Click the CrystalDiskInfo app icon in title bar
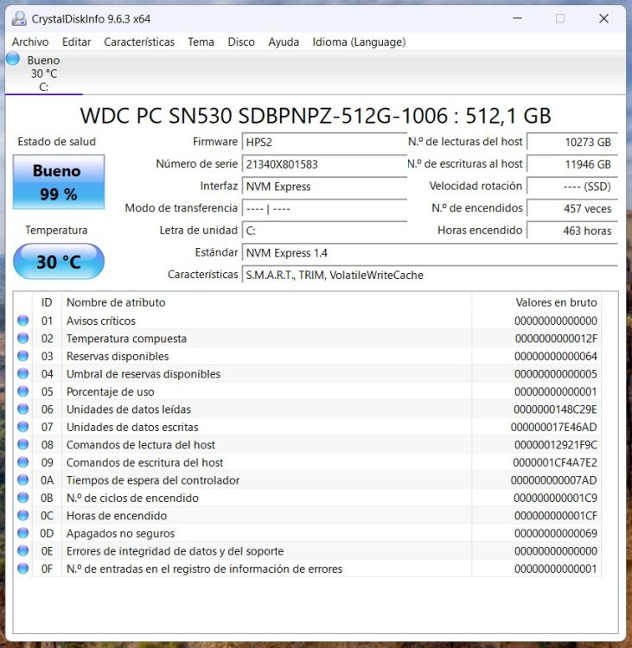This screenshot has width=632, height=648. point(19,19)
